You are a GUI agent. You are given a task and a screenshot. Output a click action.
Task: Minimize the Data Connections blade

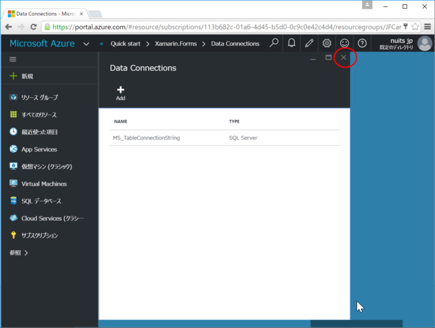click(313, 59)
